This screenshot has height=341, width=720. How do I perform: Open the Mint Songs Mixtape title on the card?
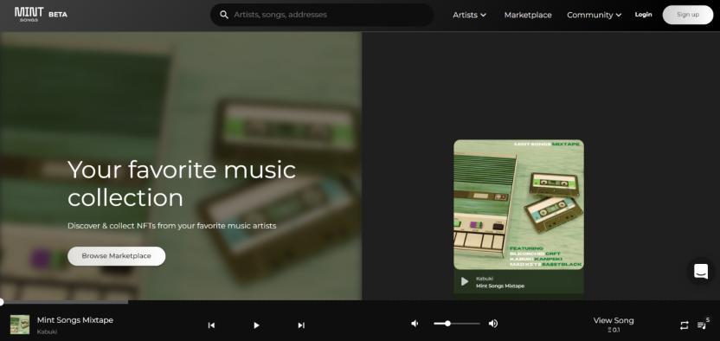coord(500,286)
